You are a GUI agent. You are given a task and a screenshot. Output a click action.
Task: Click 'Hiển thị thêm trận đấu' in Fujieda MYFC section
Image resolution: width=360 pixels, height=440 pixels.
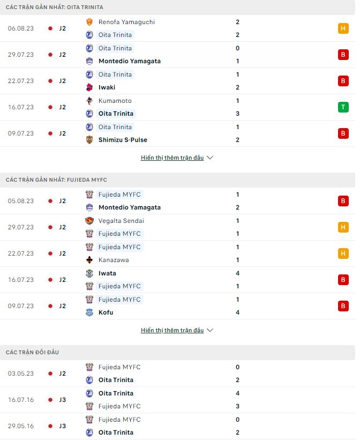point(172,331)
